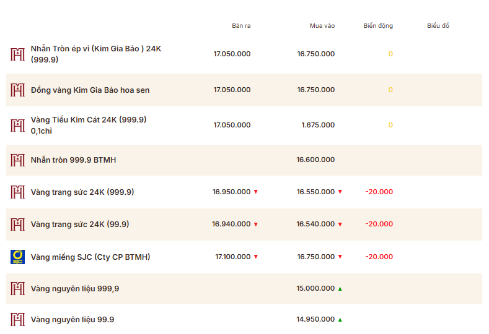Click the logo icon beside Đồng vàng Kim Gia Bảo
The width and height of the screenshot is (489, 334).
[x=17, y=90]
